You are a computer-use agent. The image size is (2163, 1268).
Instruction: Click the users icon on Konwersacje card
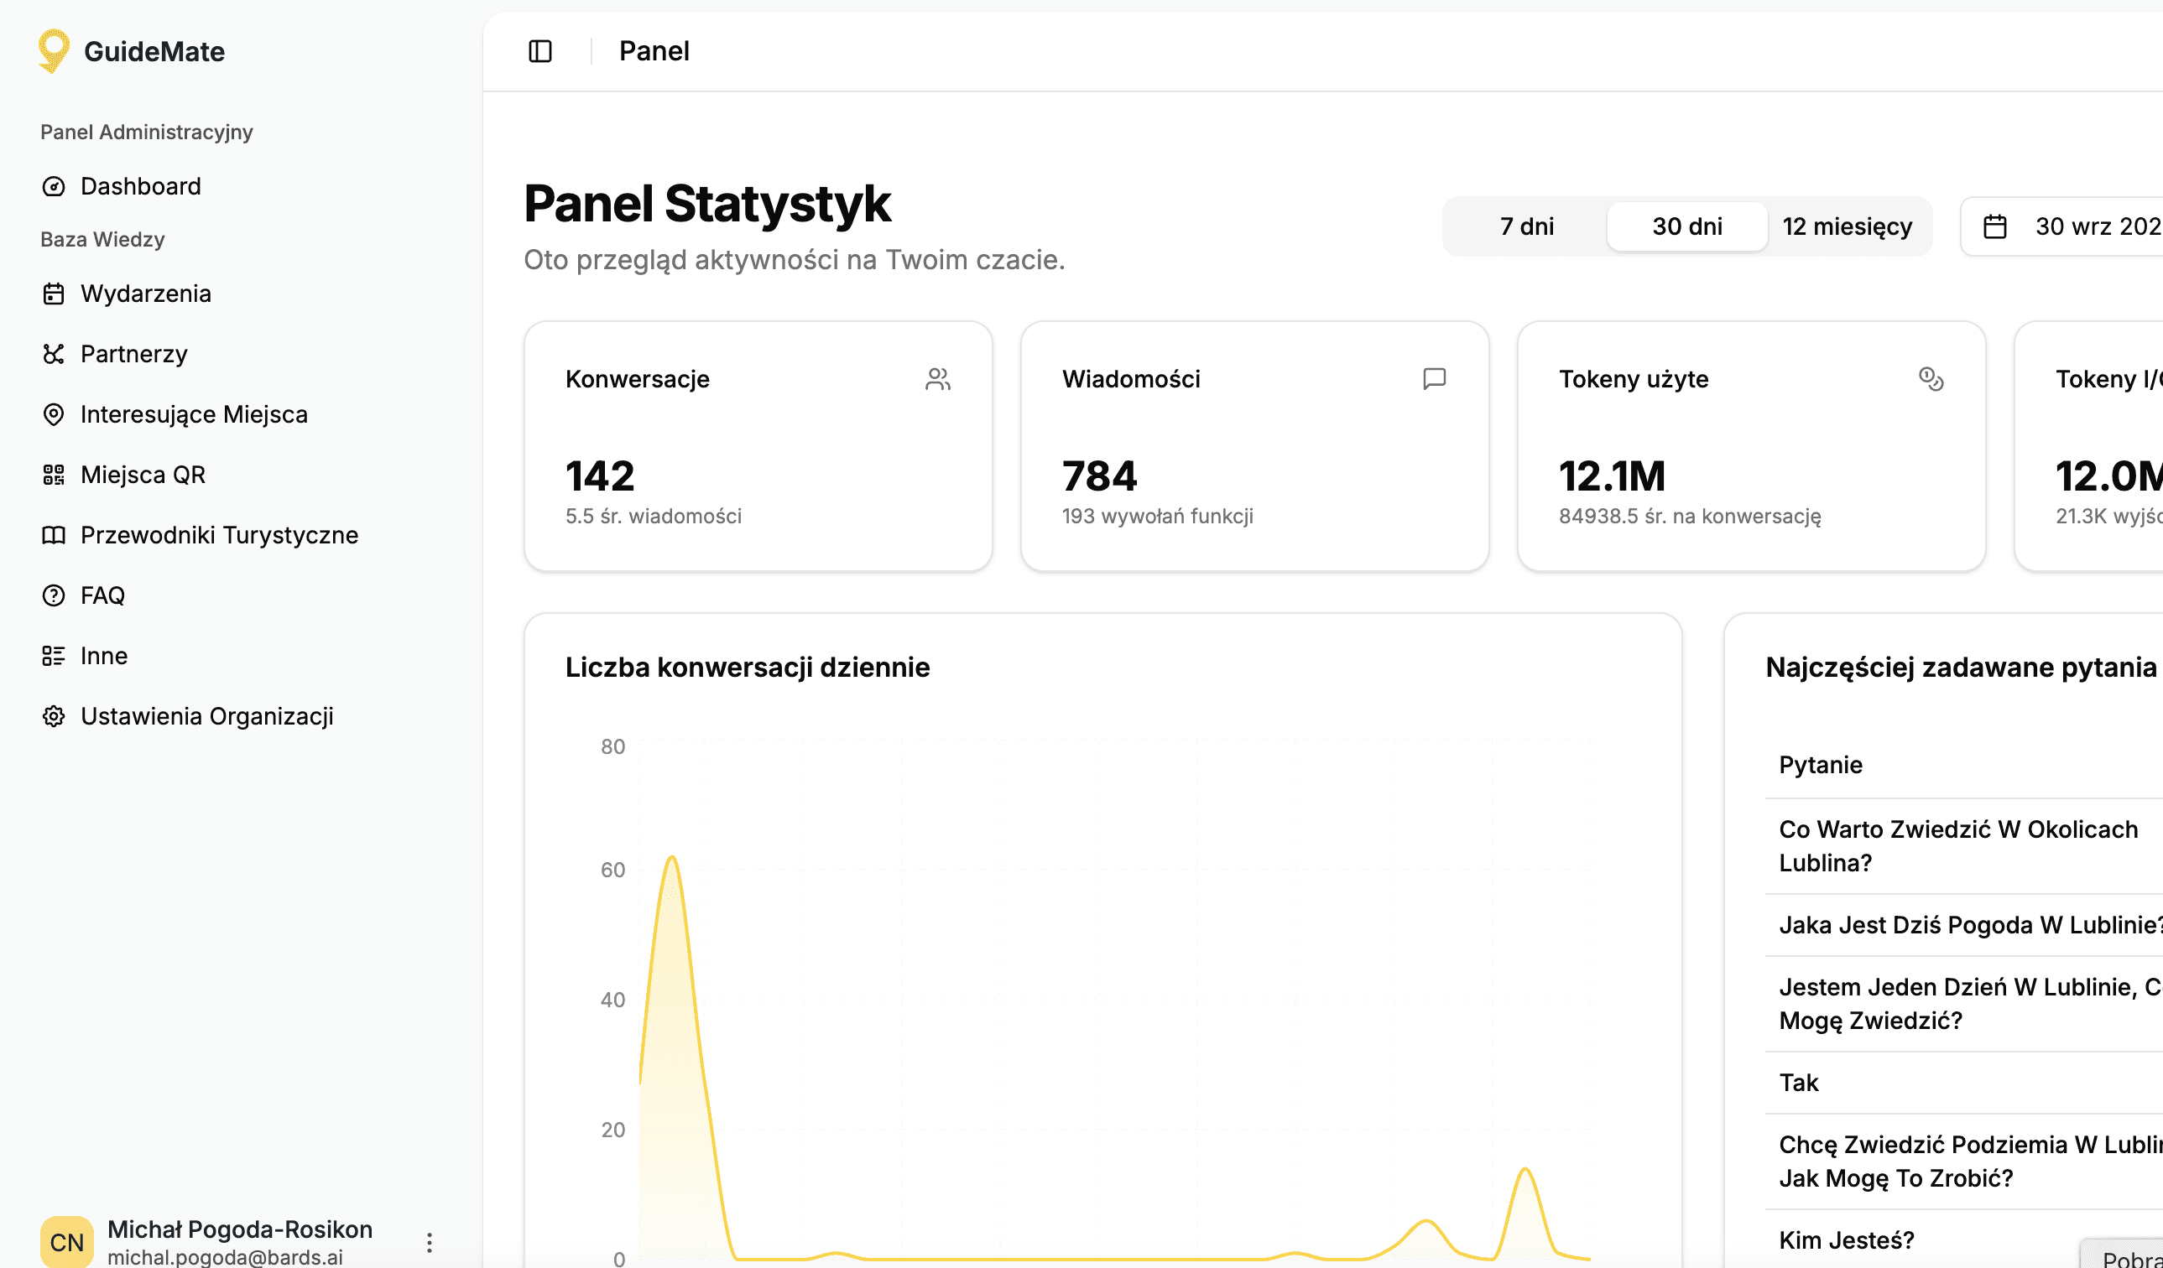(x=938, y=379)
